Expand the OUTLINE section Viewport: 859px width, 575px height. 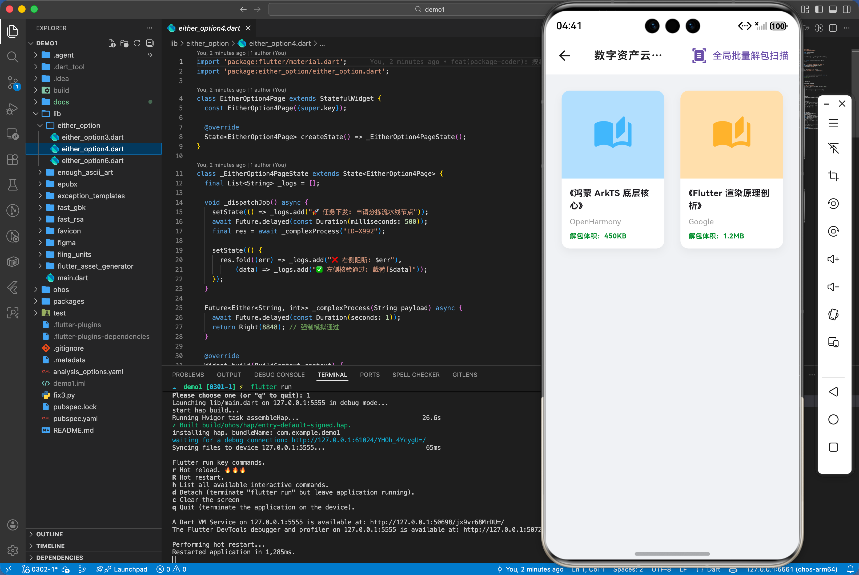coord(49,534)
